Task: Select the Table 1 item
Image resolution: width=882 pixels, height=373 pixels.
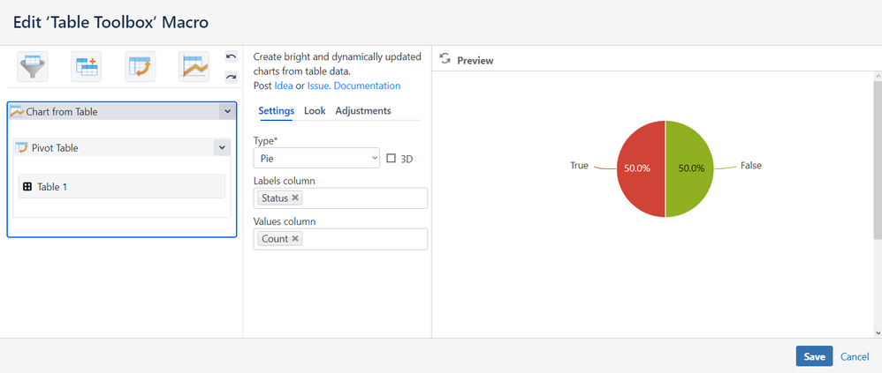Action: 122,187
